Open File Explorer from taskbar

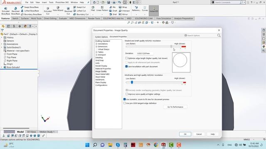(110, 145)
